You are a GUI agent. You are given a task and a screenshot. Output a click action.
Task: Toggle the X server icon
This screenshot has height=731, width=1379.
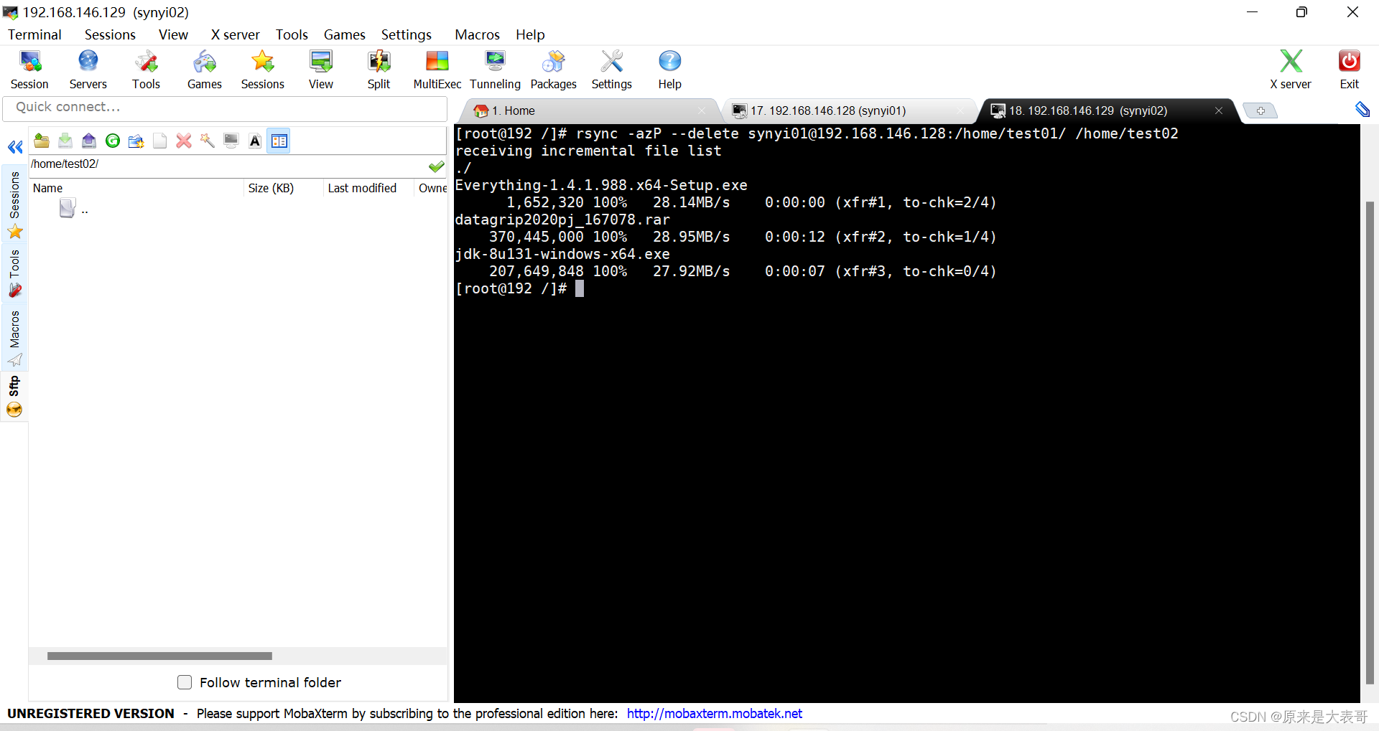point(1290,70)
